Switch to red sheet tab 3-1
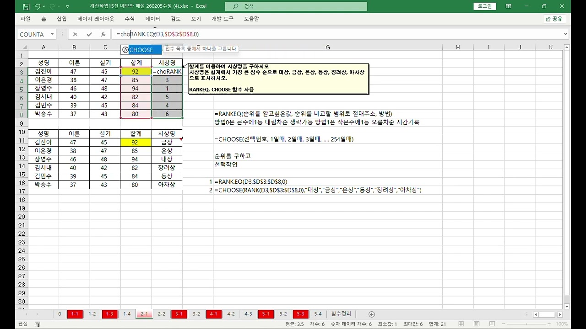 [179, 314]
